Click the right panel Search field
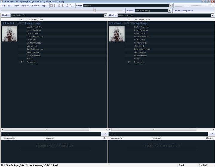The width and height of the screenshot is (215, 167). coord(158,134)
